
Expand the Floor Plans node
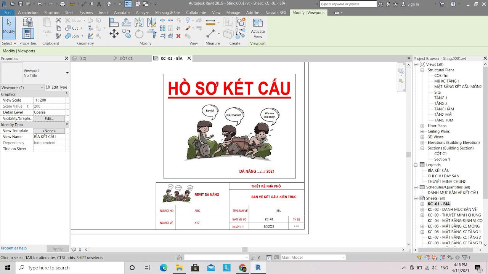point(422,126)
